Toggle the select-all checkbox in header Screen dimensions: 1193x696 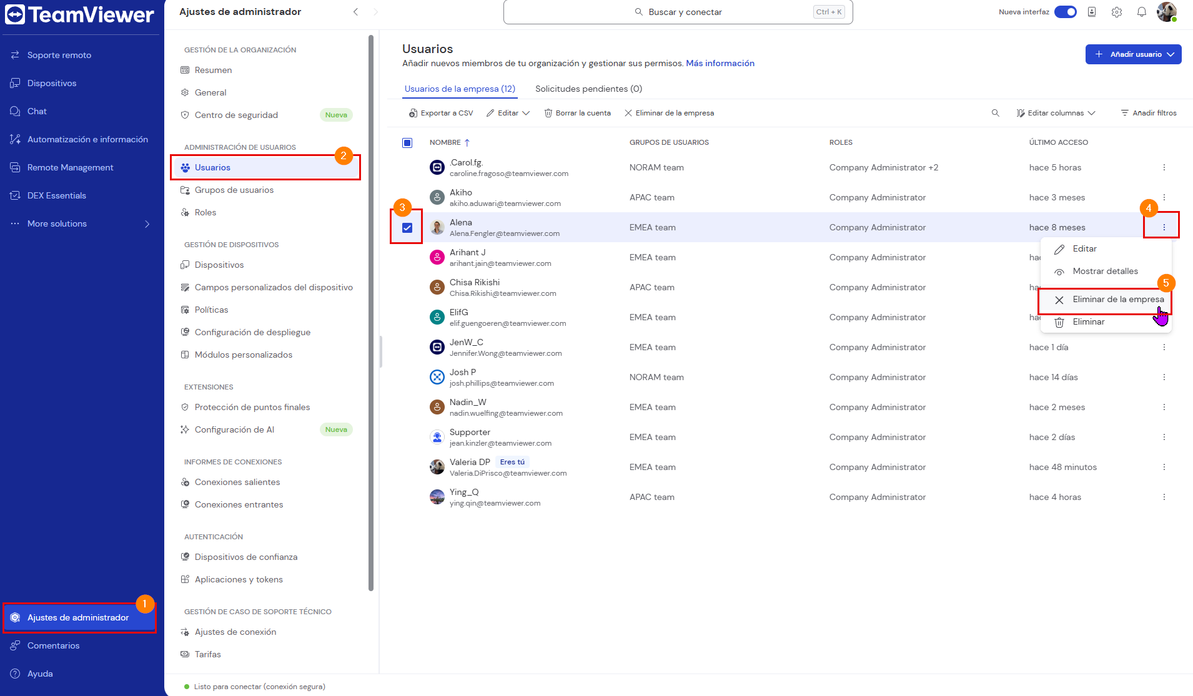click(x=407, y=143)
